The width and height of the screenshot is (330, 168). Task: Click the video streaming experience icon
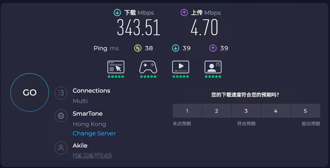[x=181, y=67]
